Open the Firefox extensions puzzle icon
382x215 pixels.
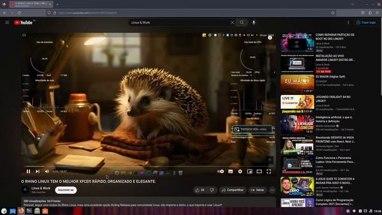click(370, 13)
